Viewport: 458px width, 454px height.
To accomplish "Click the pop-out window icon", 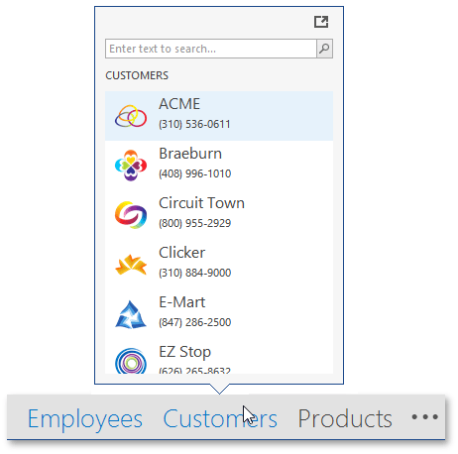I will pyautogui.click(x=321, y=22).
